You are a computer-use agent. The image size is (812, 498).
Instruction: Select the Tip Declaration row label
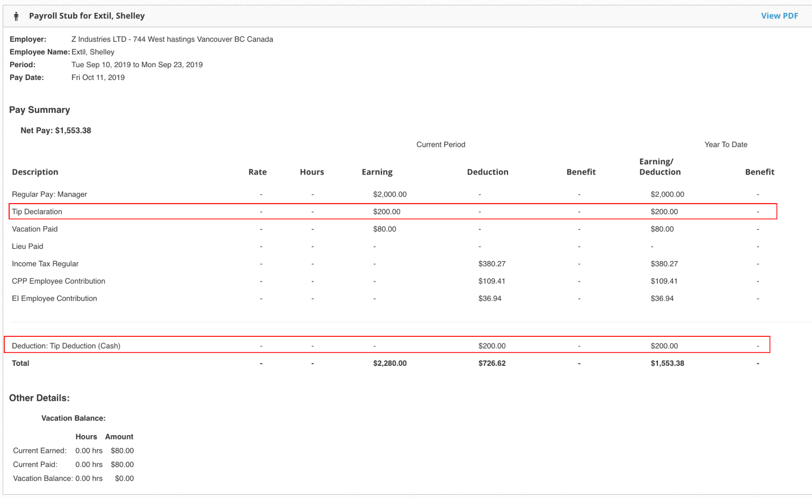pos(37,212)
